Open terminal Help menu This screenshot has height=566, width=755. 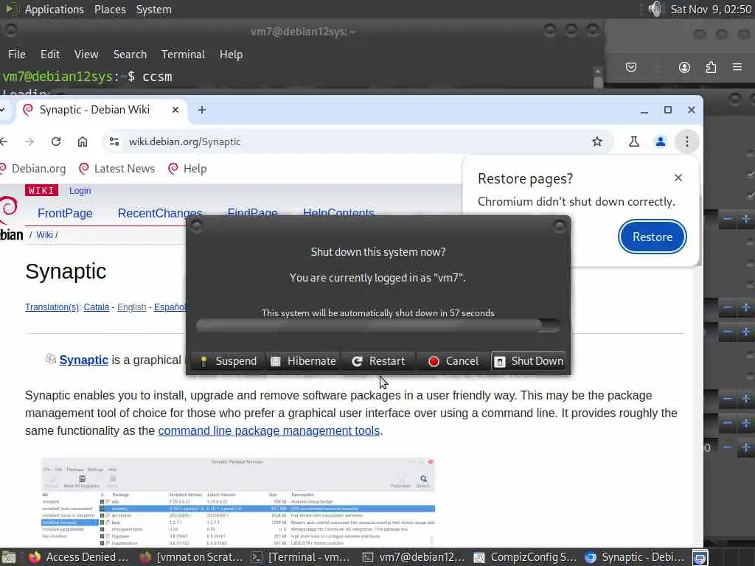click(231, 55)
